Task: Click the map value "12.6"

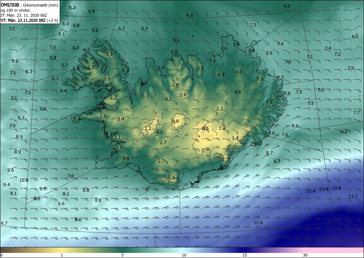Action: coord(258,222)
